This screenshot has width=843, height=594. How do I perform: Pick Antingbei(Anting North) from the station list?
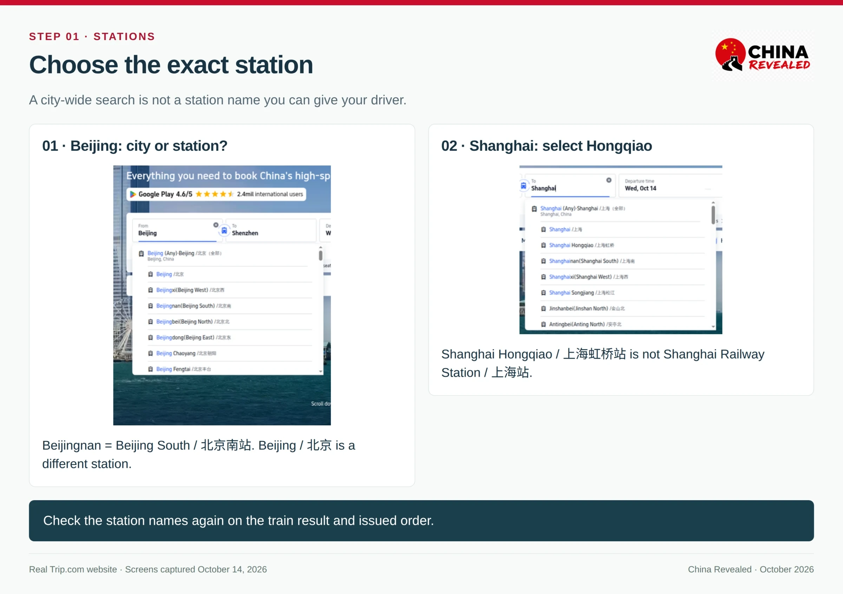point(622,324)
